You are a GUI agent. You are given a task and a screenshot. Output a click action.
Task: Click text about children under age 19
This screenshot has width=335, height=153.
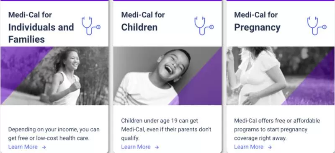(166, 130)
